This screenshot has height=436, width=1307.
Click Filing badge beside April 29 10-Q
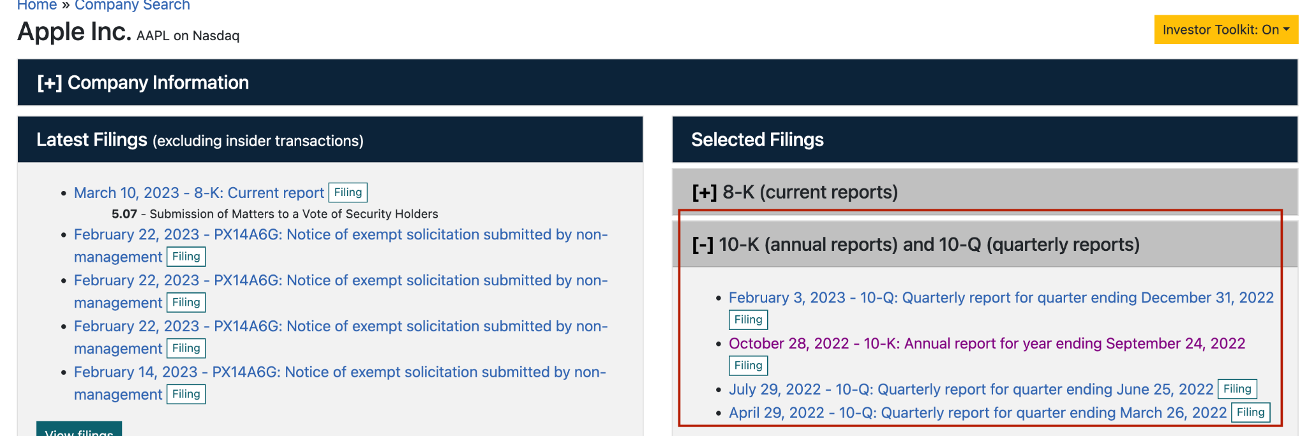[x=1250, y=412]
